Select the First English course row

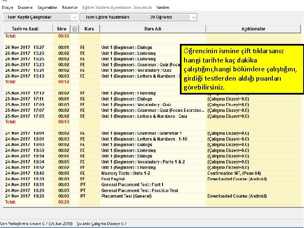pyautogui.click(x=152, y=179)
